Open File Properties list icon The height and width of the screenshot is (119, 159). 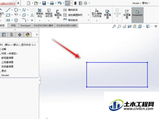80,3
